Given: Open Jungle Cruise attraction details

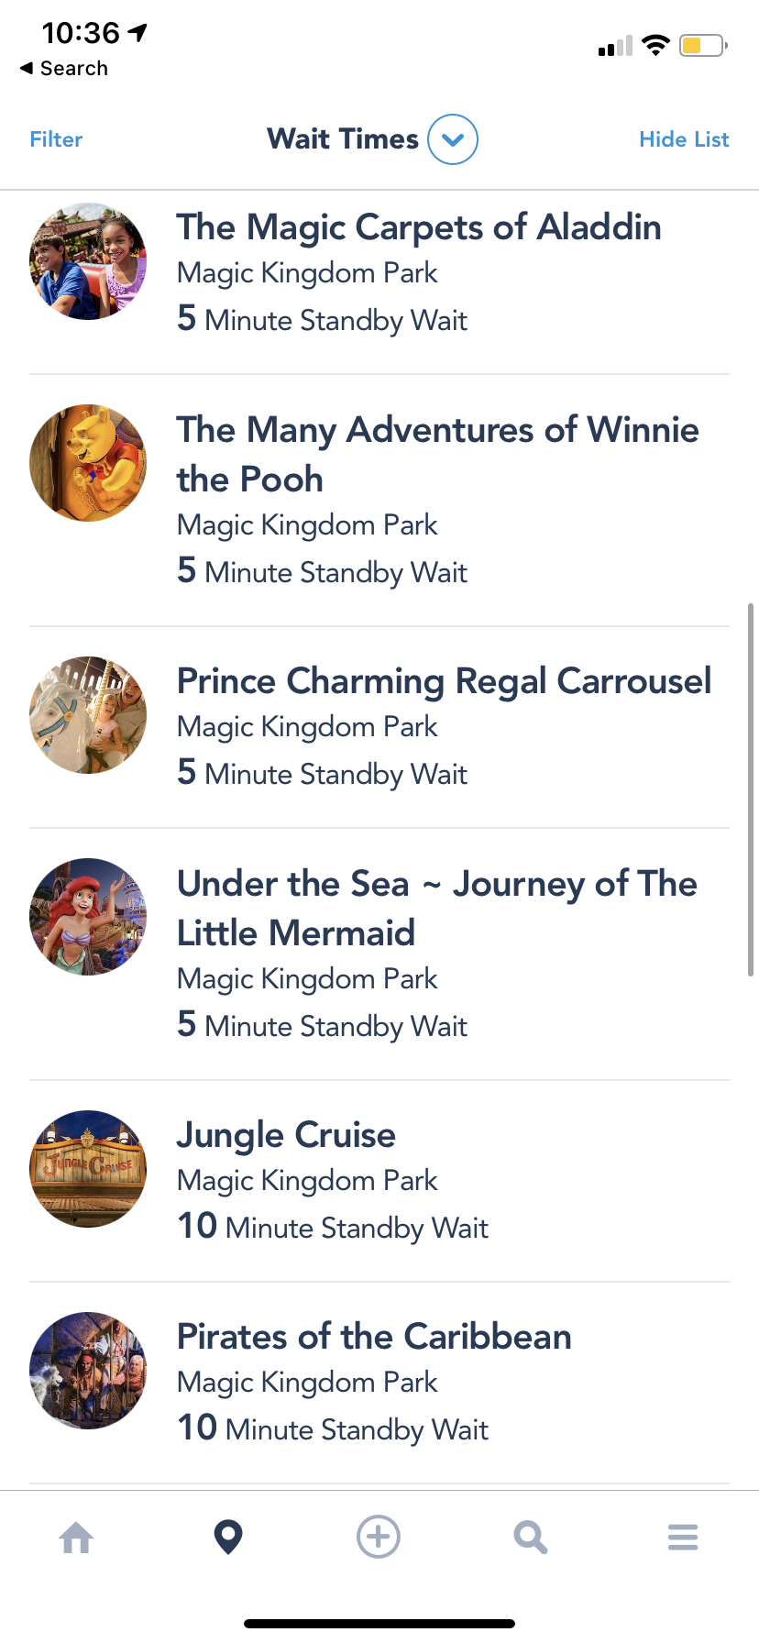Looking at the screenshot, I should point(286,1135).
